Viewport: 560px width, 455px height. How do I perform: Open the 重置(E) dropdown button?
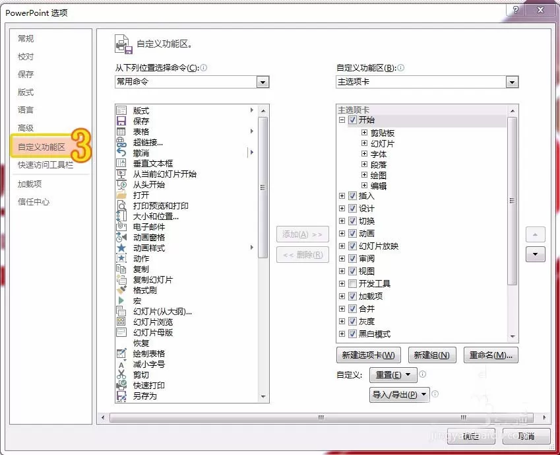(393, 375)
